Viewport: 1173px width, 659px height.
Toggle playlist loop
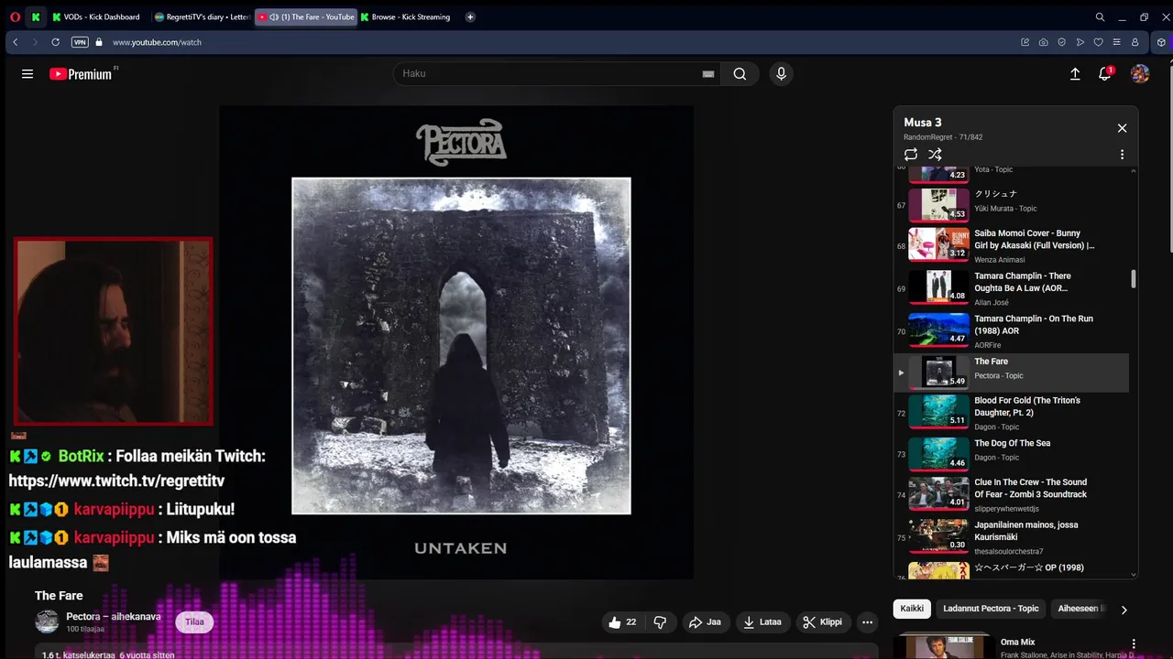tap(910, 155)
